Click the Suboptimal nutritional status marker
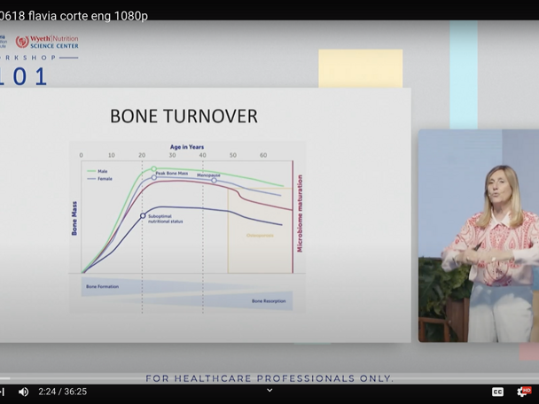The height and width of the screenshot is (404, 539). click(143, 215)
